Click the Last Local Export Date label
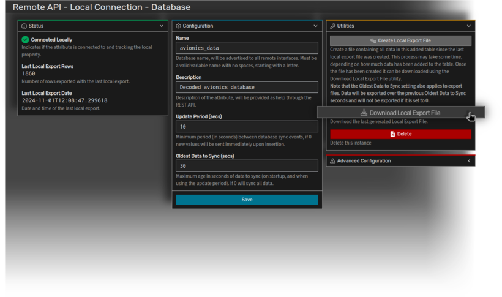 tap(47, 93)
